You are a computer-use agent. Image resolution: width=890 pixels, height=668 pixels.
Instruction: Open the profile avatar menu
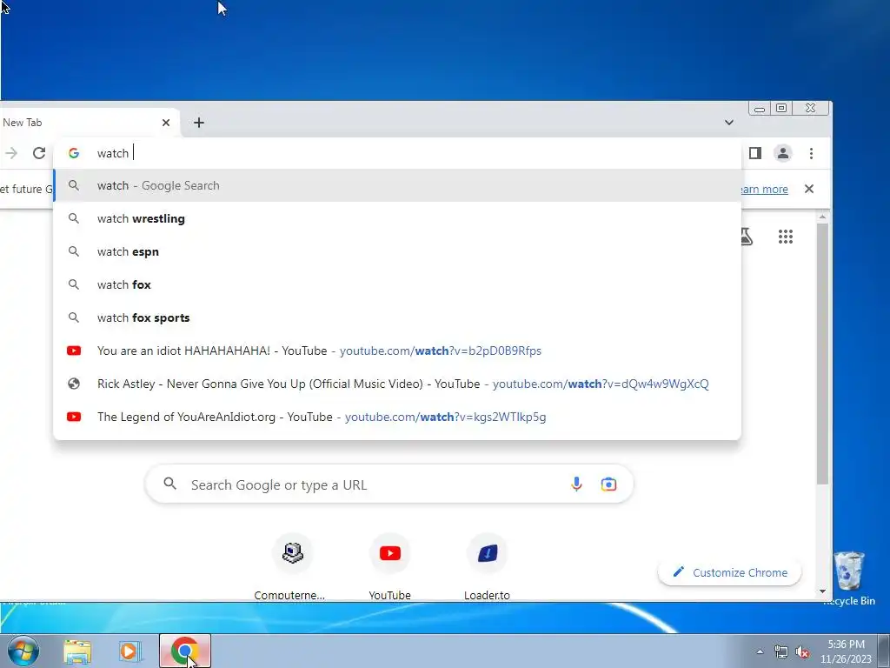pos(783,153)
